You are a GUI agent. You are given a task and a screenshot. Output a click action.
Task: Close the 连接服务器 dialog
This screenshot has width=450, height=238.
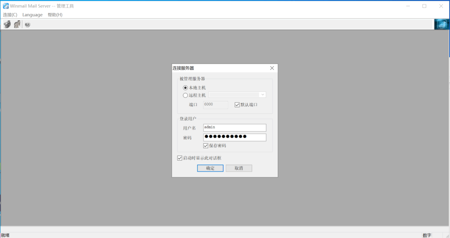272,68
